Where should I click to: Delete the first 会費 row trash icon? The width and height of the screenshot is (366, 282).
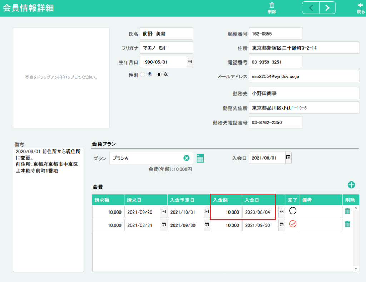(x=347, y=211)
